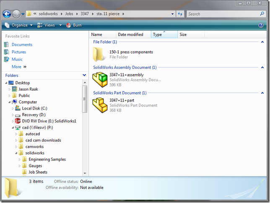The image size is (270, 203).
Task: Click the 3347+11+assembly file name
Action: pos(127,75)
